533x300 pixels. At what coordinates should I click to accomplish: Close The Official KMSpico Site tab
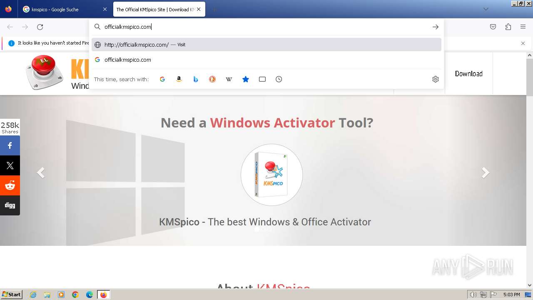pyautogui.click(x=199, y=9)
